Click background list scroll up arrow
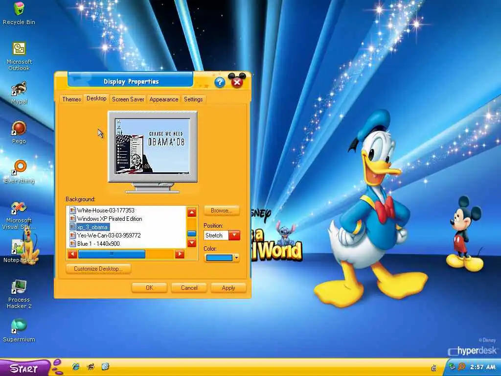This screenshot has width=501, height=376. (x=192, y=212)
